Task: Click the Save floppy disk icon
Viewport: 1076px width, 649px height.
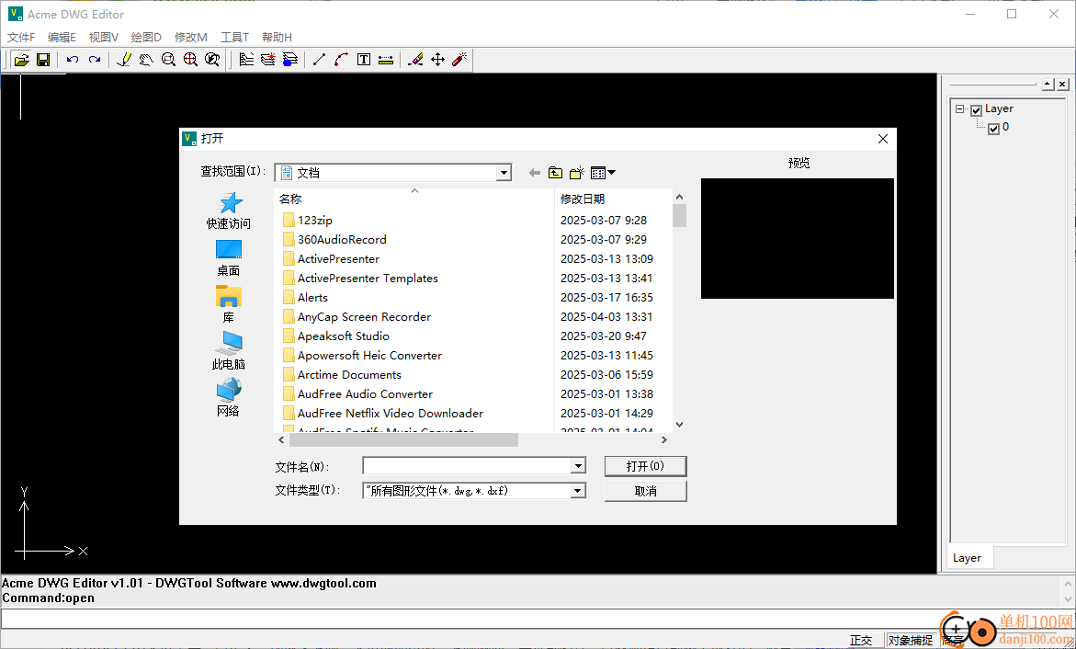Action: pyautogui.click(x=43, y=60)
